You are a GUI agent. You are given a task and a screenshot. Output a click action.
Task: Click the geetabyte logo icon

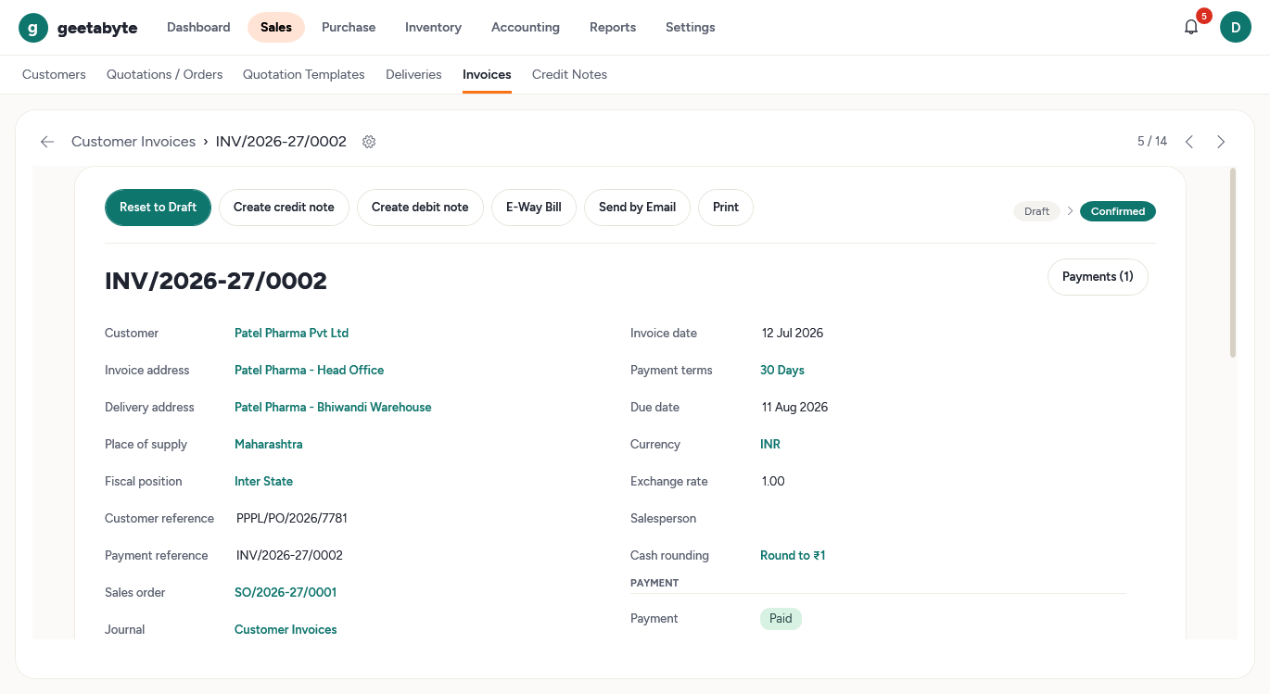33,28
